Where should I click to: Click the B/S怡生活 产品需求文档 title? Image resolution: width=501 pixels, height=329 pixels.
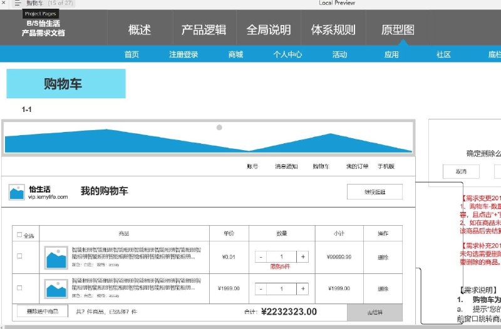[x=43, y=28]
